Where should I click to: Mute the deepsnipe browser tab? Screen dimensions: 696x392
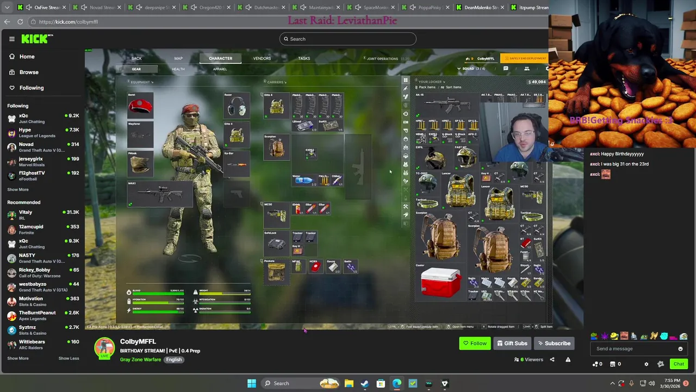tap(139, 8)
